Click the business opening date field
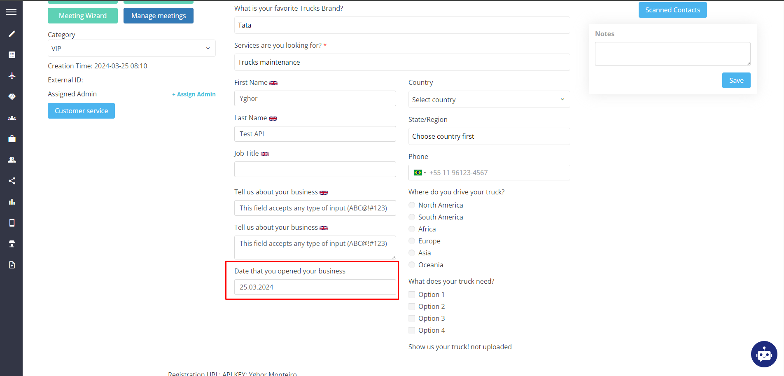The height and width of the screenshot is (376, 784). click(x=315, y=287)
